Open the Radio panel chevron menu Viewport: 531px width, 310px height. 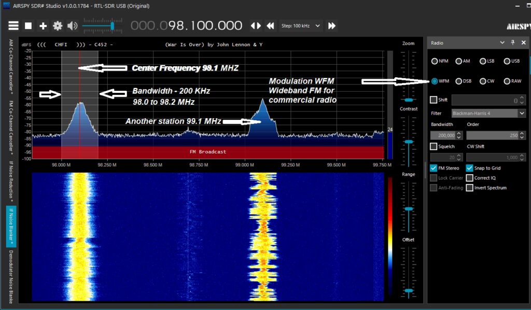(502, 43)
